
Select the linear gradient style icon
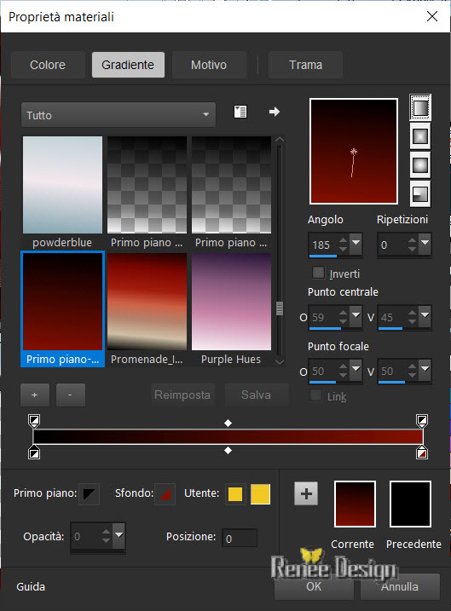(419, 107)
